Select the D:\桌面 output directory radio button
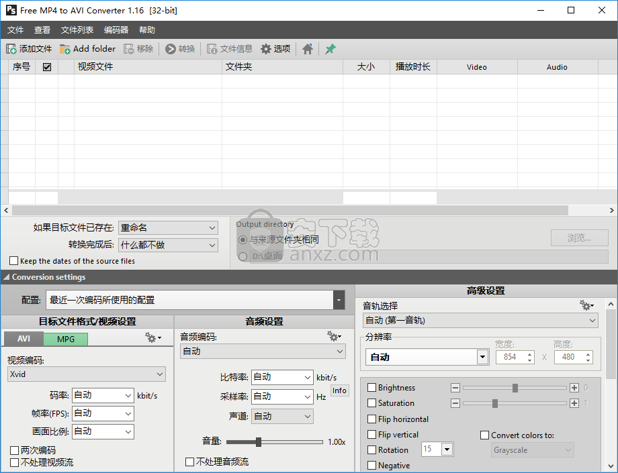Image resolution: width=618 pixels, height=473 pixels. pyautogui.click(x=242, y=256)
